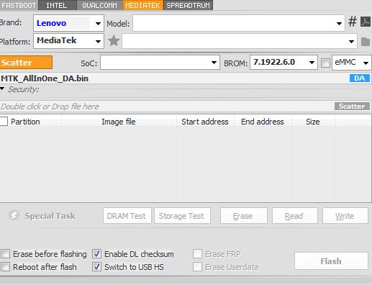The height and width of the screenshot is (285, 372).
Task: Click the DRAM Test button
Action: (127, 216)
